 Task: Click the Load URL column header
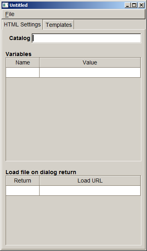pyautogui.click(x=90, y=181)
